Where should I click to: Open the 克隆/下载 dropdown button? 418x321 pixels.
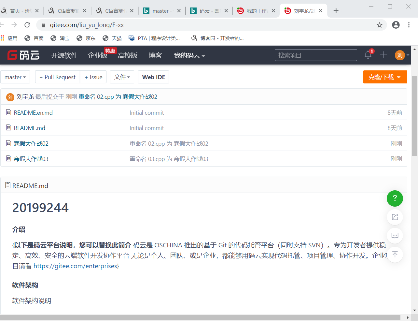[385, 77]
